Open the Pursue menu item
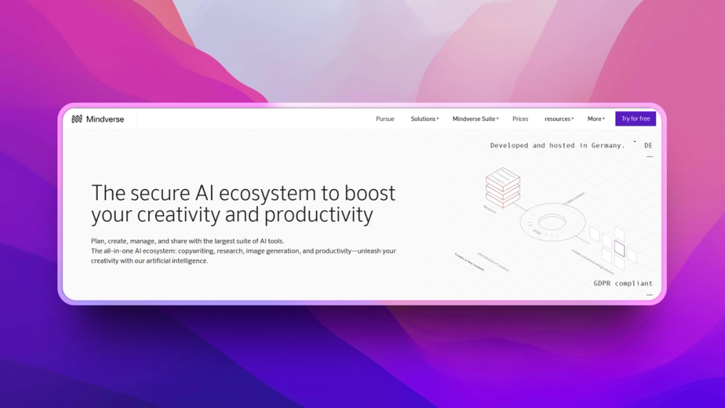This screenshot has height=408, width=725. 385,119
